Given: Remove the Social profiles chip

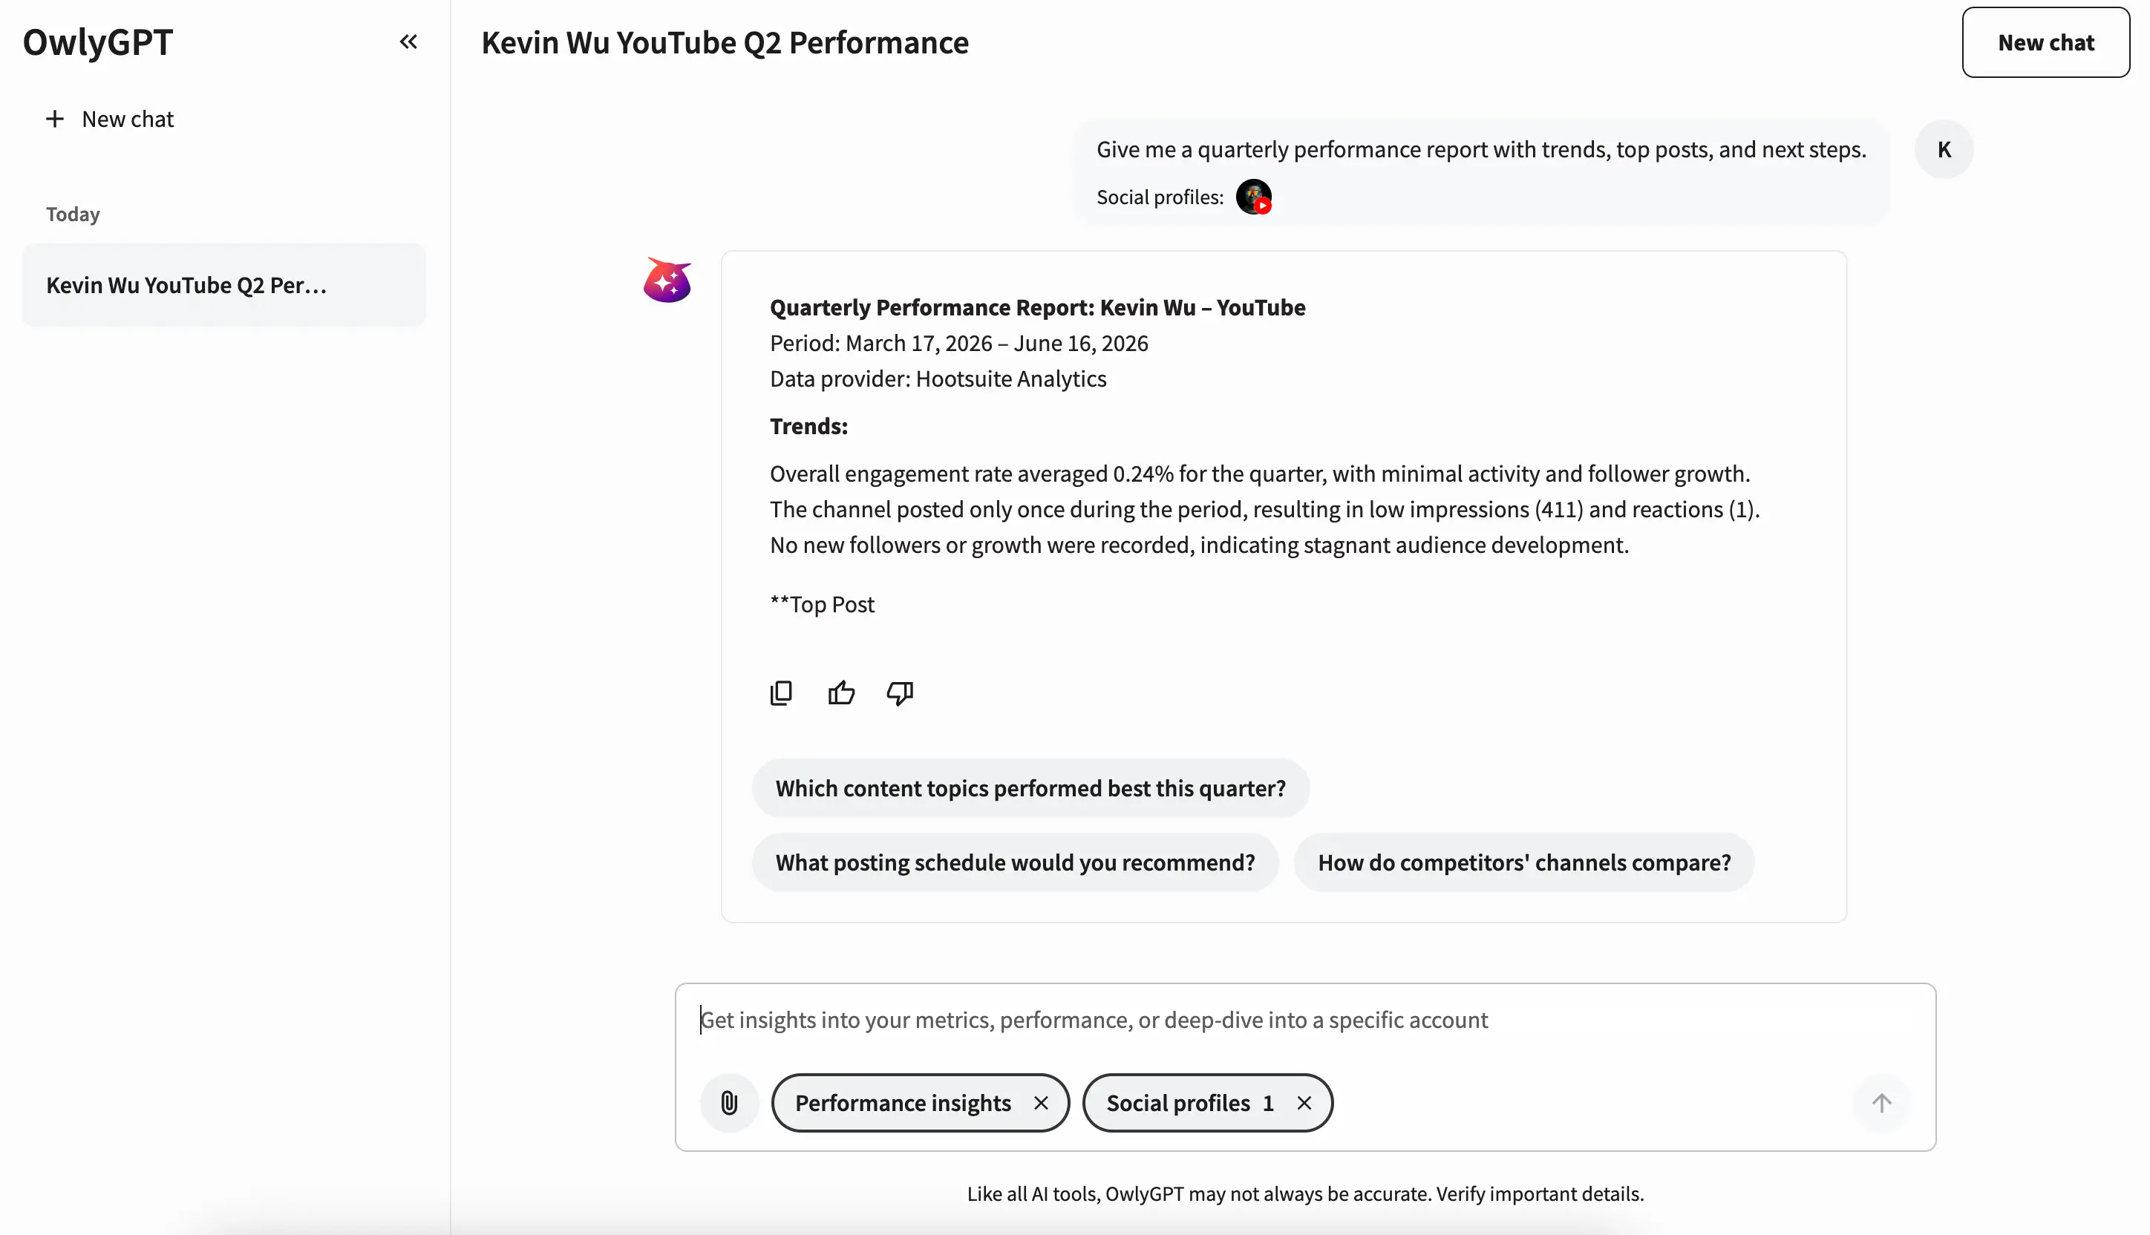Looking at the screenshot, I should [x=1304, y=1103].
